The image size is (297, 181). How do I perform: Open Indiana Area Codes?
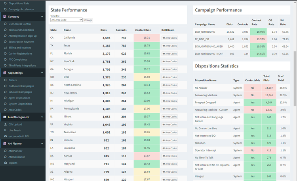click(x=170, y=140)
